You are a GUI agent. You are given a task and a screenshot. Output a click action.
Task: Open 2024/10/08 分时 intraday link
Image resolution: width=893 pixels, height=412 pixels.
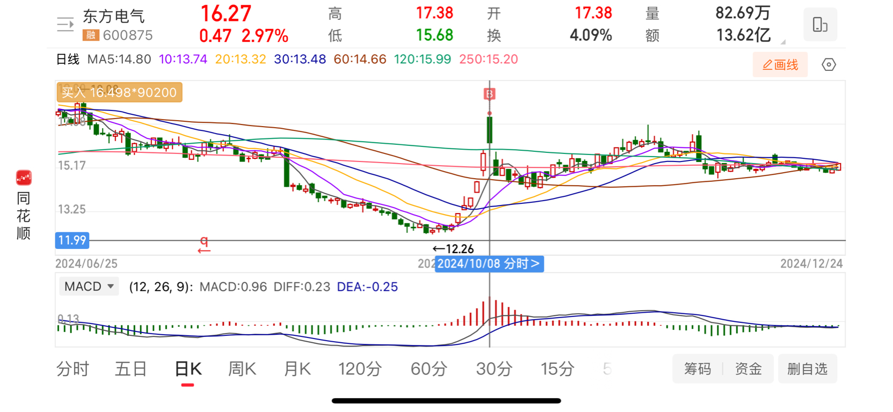(489, 264)
